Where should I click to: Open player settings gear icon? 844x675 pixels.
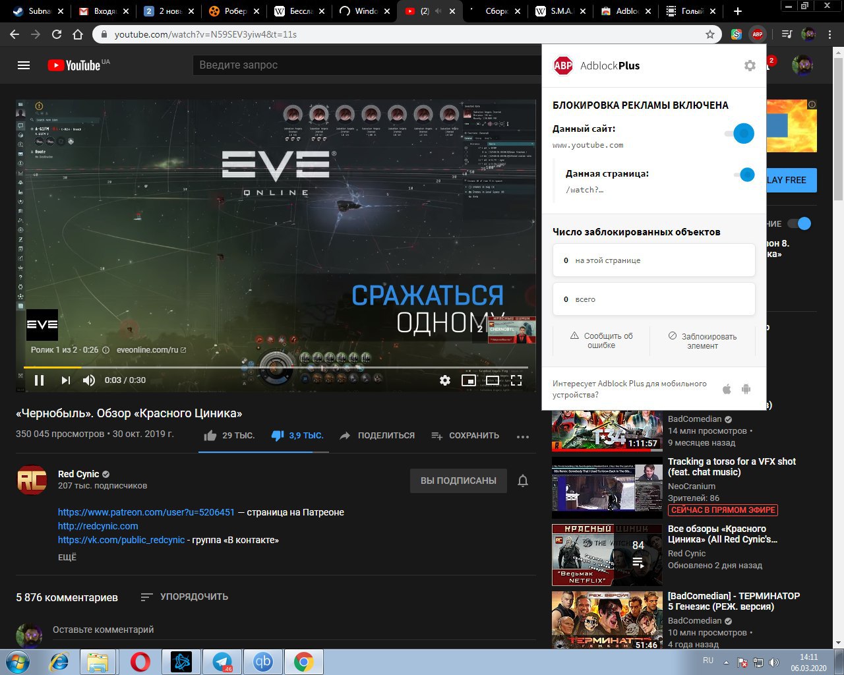pos(445,380)
